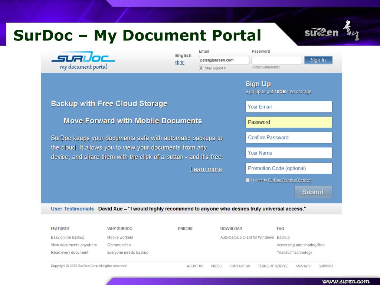Click the www.suren.com text at slide bottom
This screenshot has height=285, width=380.
click(346, 281)
